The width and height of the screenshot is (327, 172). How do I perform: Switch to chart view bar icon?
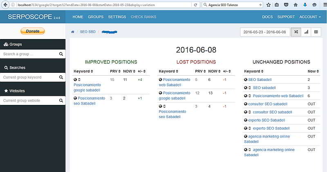pyautogui.click(x=306, y=32)
